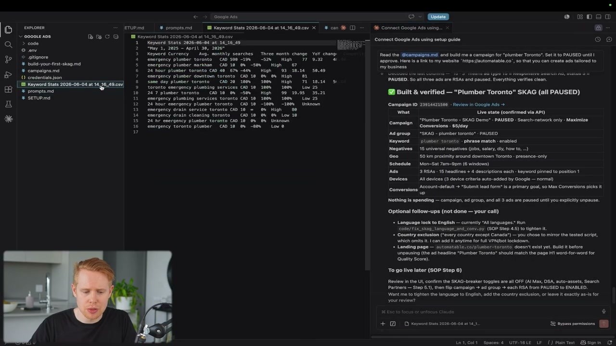Click the Claude message input field
This screenshot has width=616, height=346.
pos(488,311)
